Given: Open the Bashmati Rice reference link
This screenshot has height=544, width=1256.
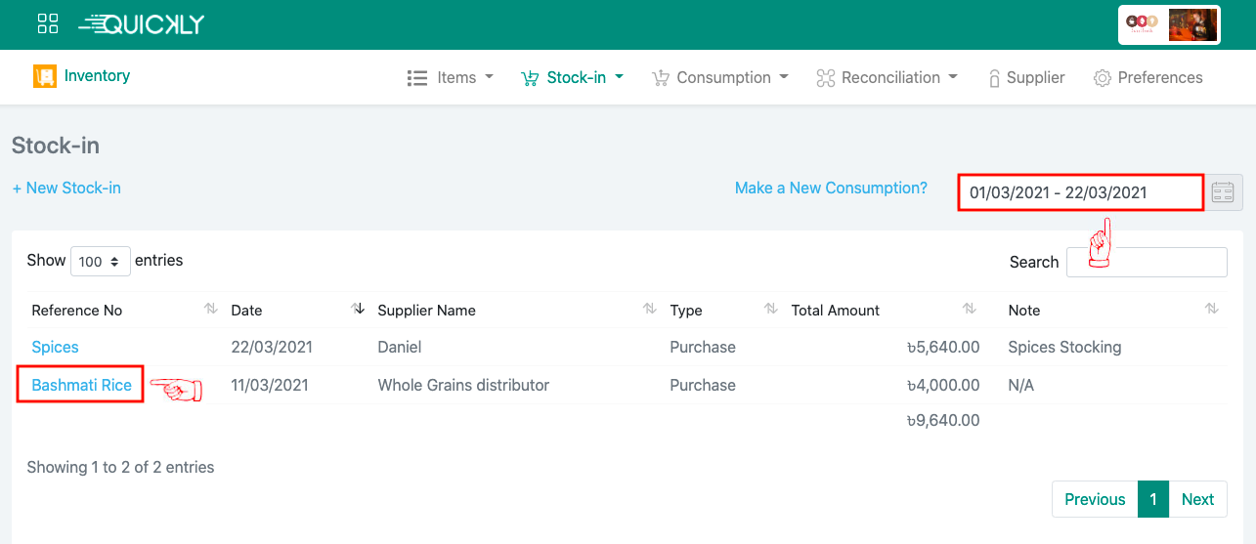Looking at the screenshot, I should 81,385.
